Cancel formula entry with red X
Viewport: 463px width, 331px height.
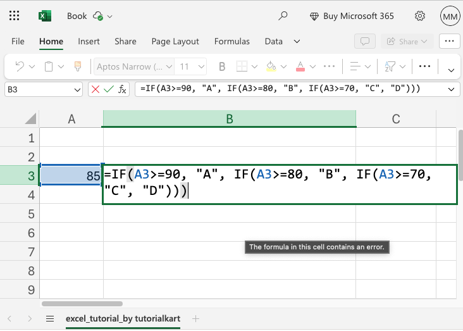click(96, 89)
